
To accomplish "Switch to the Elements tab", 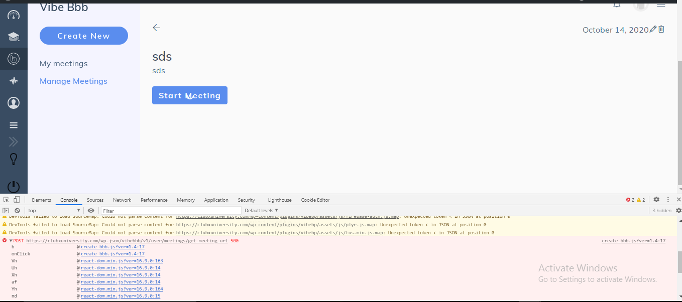I will tap(41, 200).
